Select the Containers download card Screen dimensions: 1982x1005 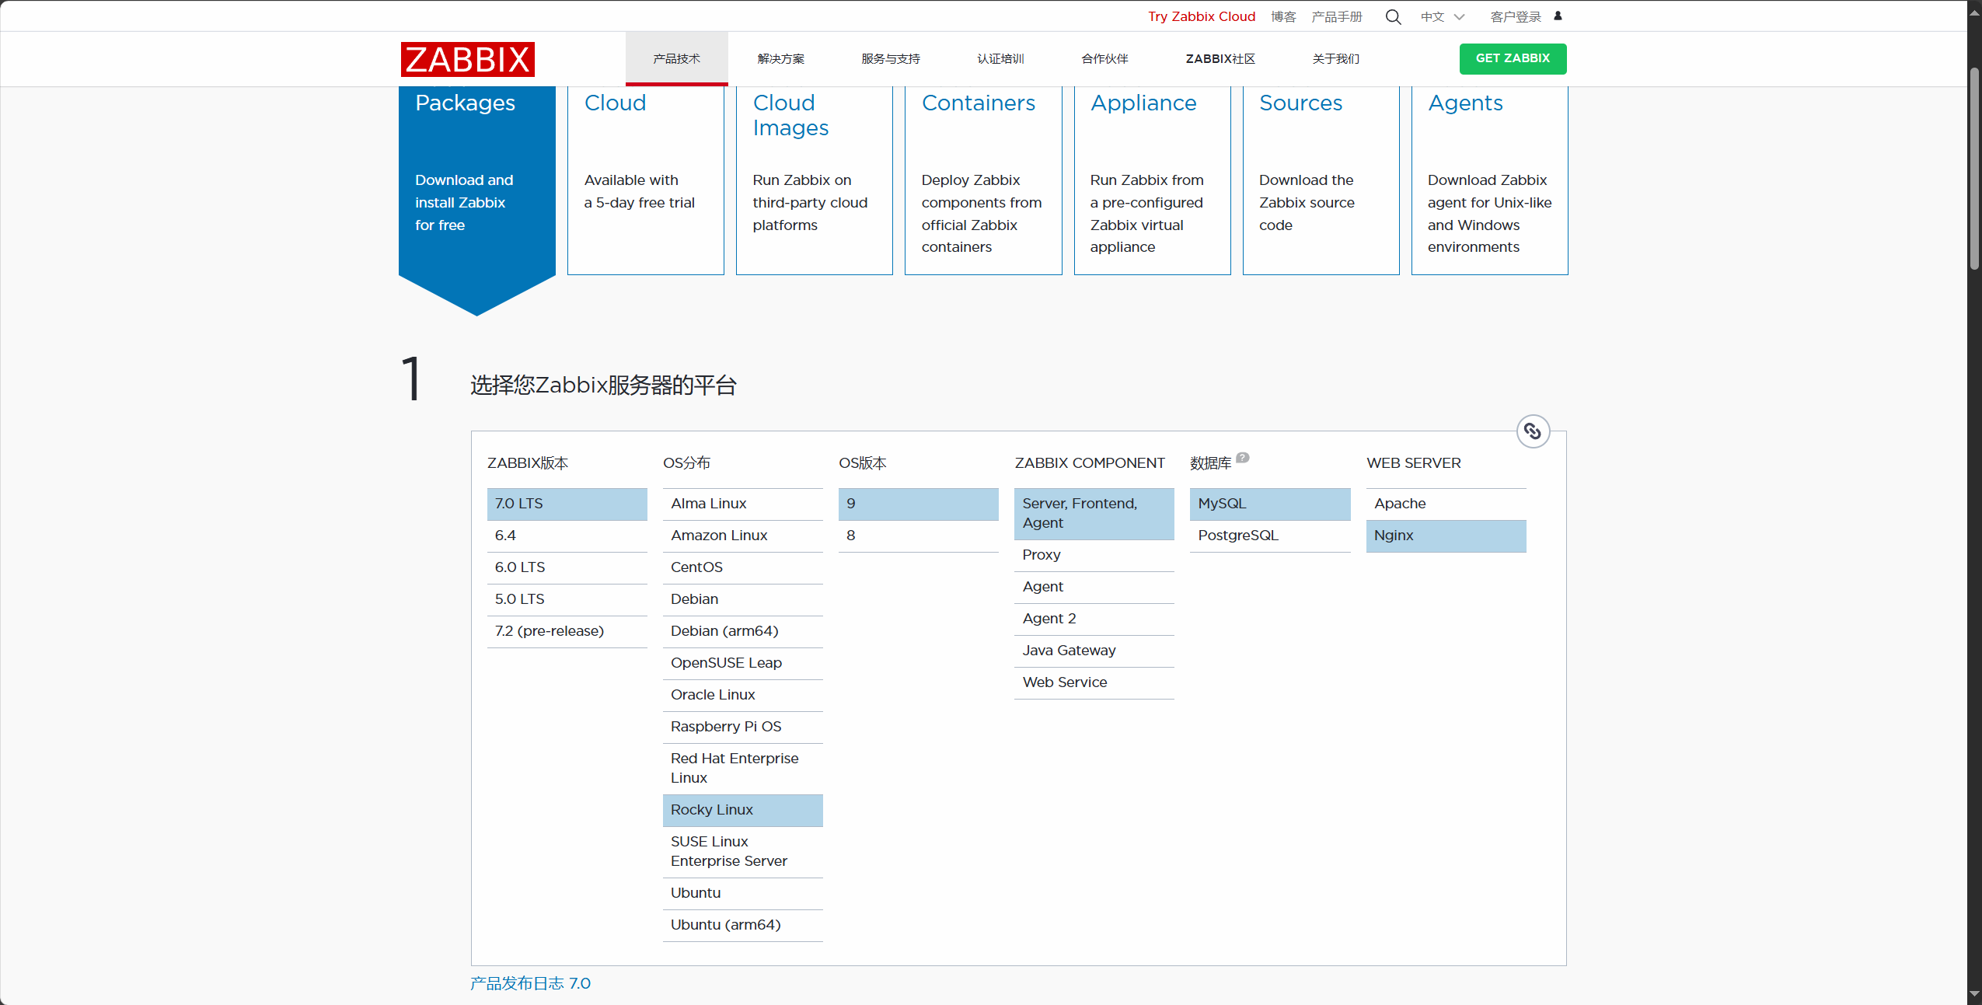[x=982, y=179]
